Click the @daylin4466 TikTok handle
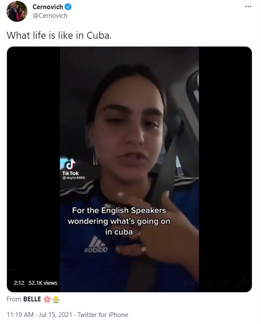Screen dimensions: 261x324 pos(73,178)
